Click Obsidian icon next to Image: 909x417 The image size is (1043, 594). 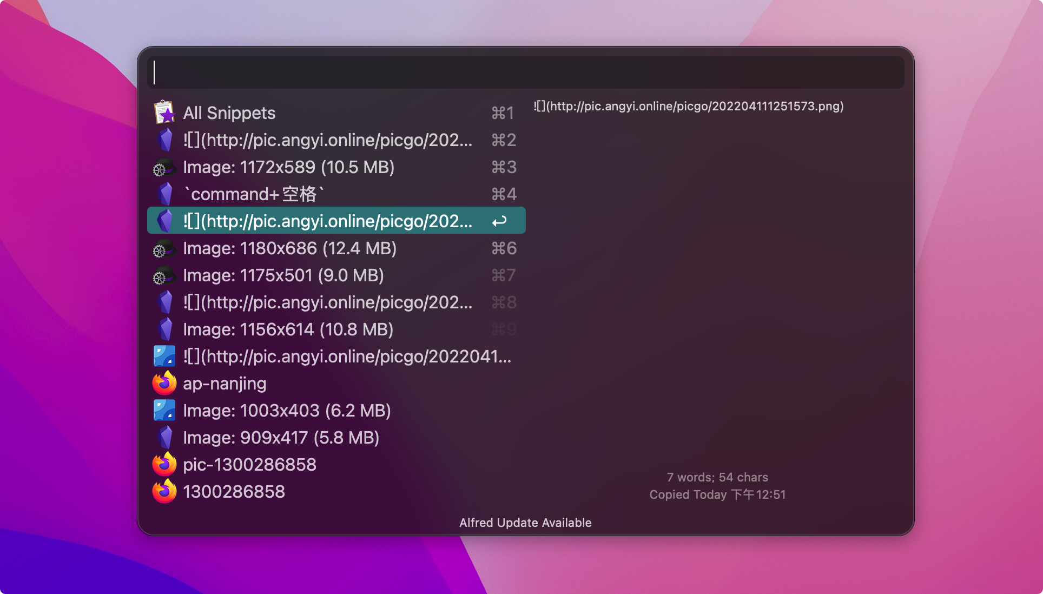coord(164,437)
